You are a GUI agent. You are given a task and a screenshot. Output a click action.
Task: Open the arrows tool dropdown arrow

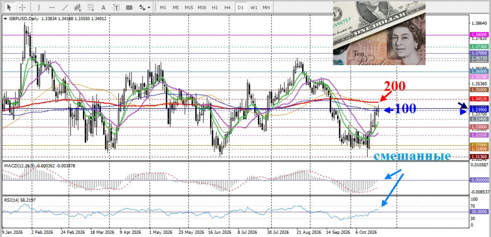click(x=149, y=8)
